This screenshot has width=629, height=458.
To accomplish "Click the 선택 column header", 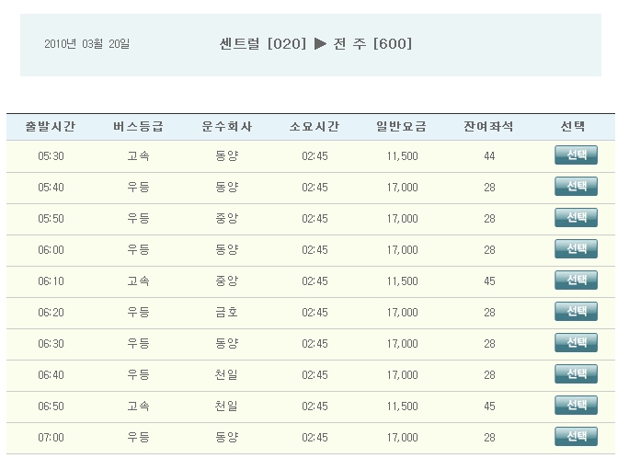I will 572,127.
